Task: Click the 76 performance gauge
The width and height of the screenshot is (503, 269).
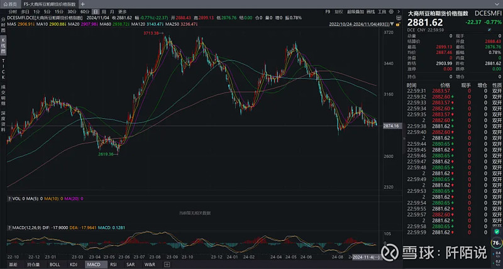Action: [x=497, y=243]
